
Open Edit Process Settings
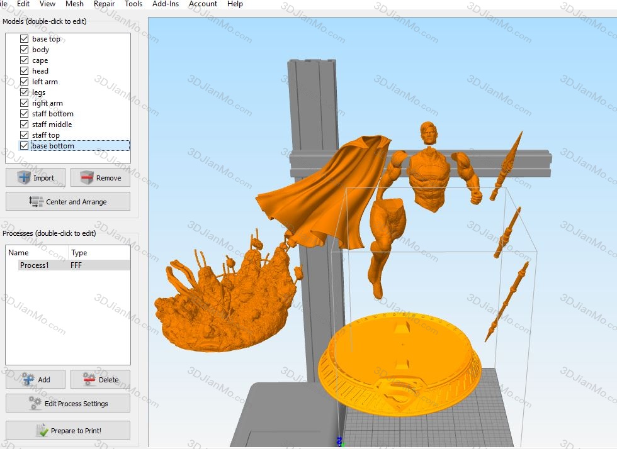tap(68, 404)
